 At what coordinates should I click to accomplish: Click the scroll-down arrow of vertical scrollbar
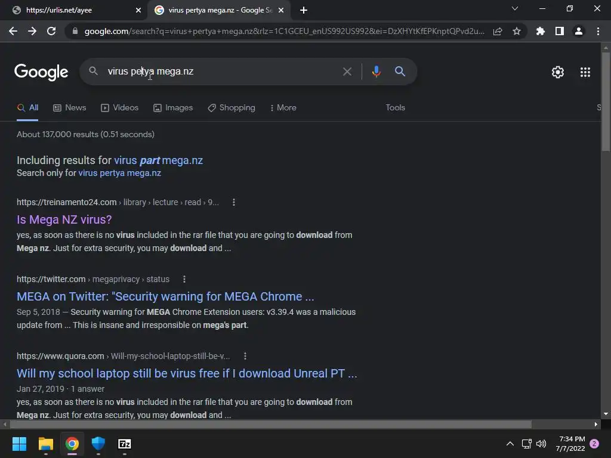pyautogui.click(x=606, y=414)
